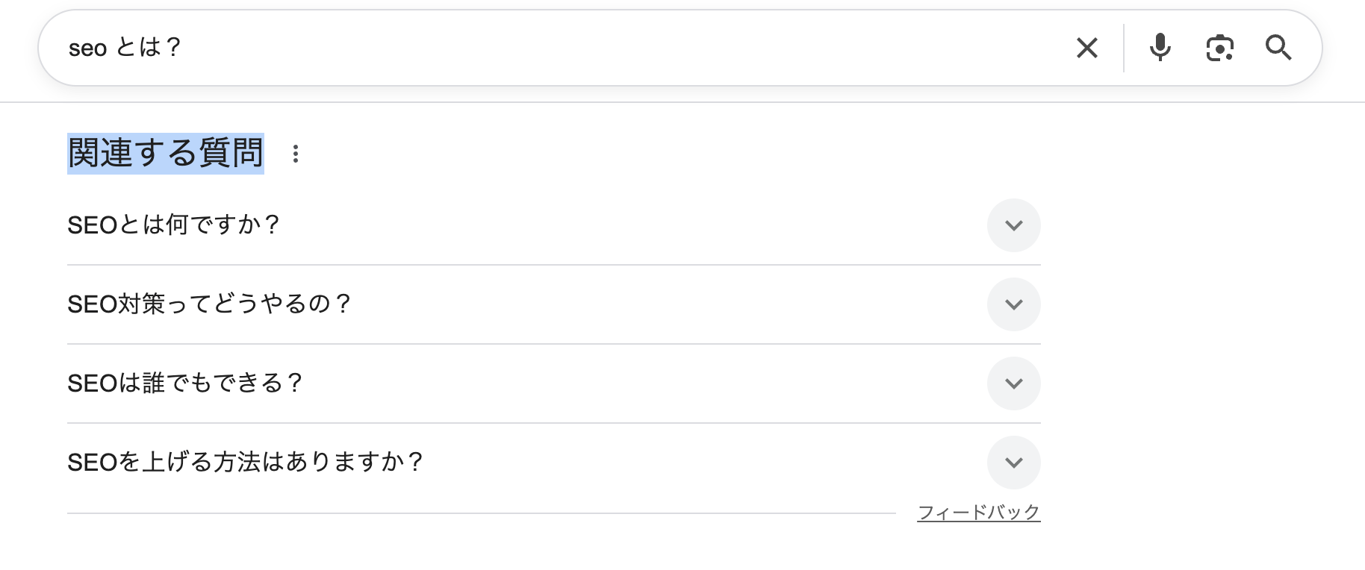The image size is (1365, 570).
Task: Start voice search with microphone icon
Action: coord(1160,48)
